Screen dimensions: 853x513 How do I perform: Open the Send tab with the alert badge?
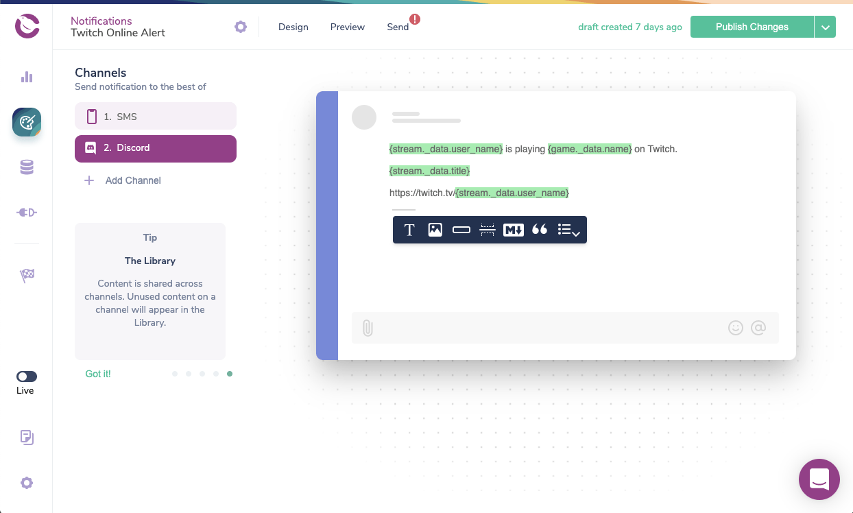[x=398, y=27]
